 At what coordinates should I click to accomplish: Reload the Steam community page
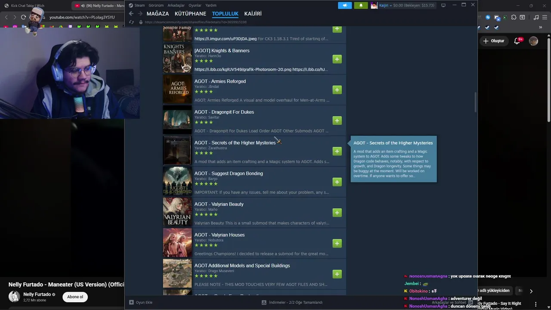tap(131, 22)
